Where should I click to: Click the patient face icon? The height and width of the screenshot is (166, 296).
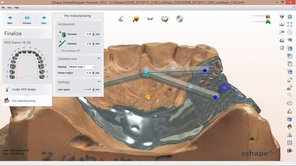290,127
